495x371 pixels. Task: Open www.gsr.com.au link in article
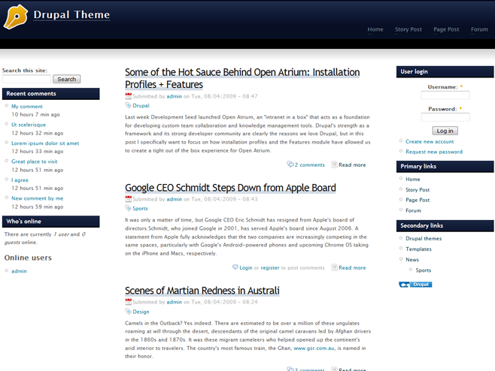click(x=314, y=348)
